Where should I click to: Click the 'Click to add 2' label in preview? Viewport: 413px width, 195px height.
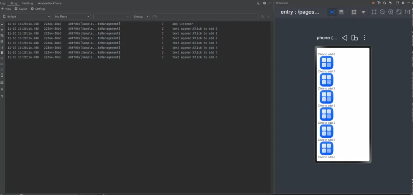pos(327,89)
